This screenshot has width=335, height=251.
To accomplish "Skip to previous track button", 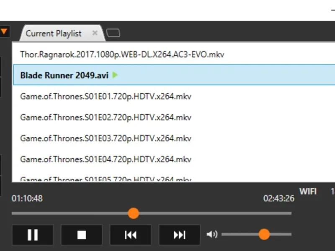I will coord(131,235).
